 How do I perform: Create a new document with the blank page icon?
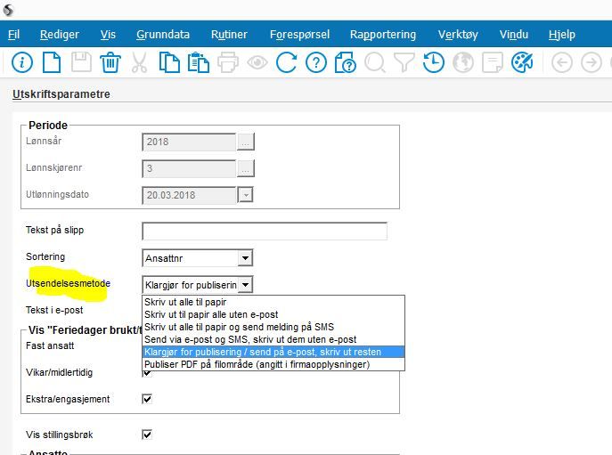tap(52, 62)
